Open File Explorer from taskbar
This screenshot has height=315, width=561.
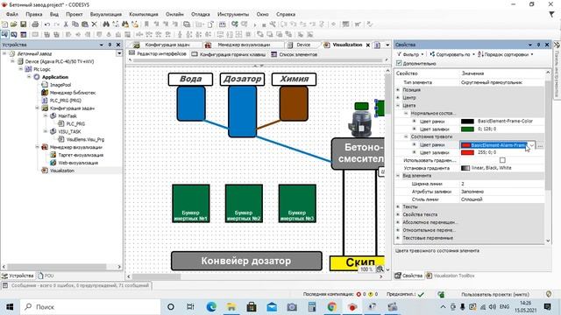(x=231, y=306)
